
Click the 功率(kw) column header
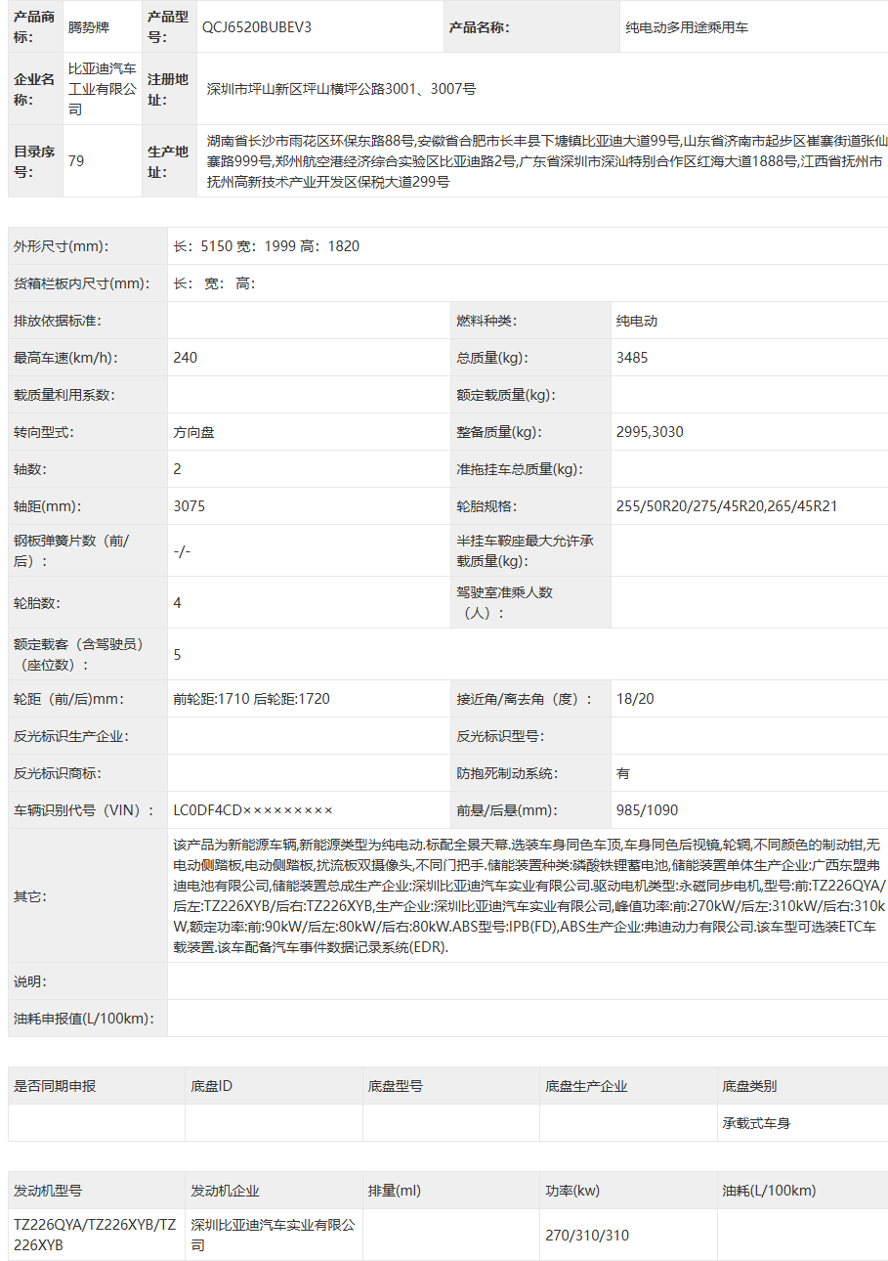pos(572,1191)
